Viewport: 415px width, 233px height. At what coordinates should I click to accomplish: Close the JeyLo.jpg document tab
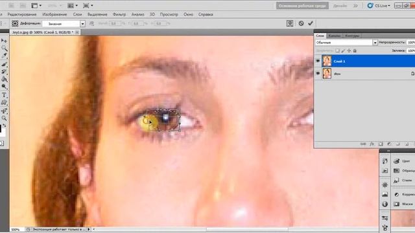pyautogui.click(x=77, y=32)
